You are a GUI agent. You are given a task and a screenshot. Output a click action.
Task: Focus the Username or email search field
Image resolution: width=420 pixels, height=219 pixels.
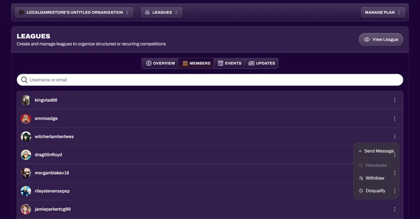point(210,80)
